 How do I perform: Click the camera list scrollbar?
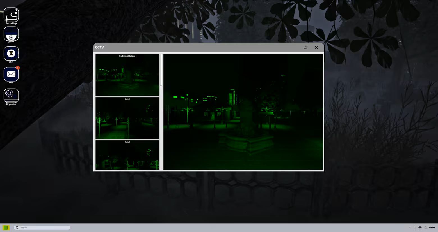pos(161,70)
